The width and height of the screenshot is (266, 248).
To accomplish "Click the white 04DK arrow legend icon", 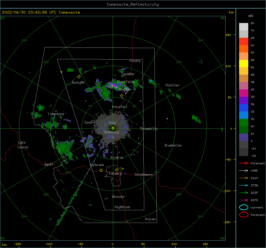I will coord(244,171).
